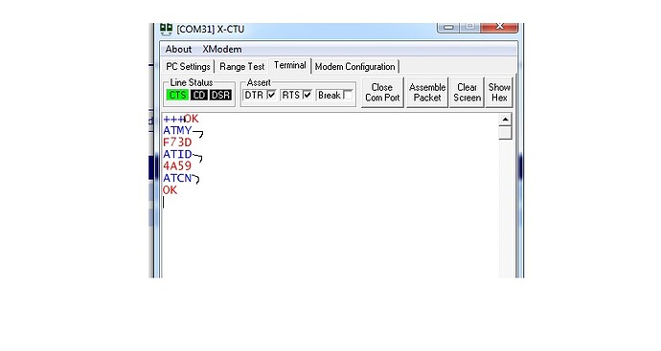The height and width of the screenshot is (351, 661).
Task: Switch to the PC Settings tab
Action: tap(188, 67)
